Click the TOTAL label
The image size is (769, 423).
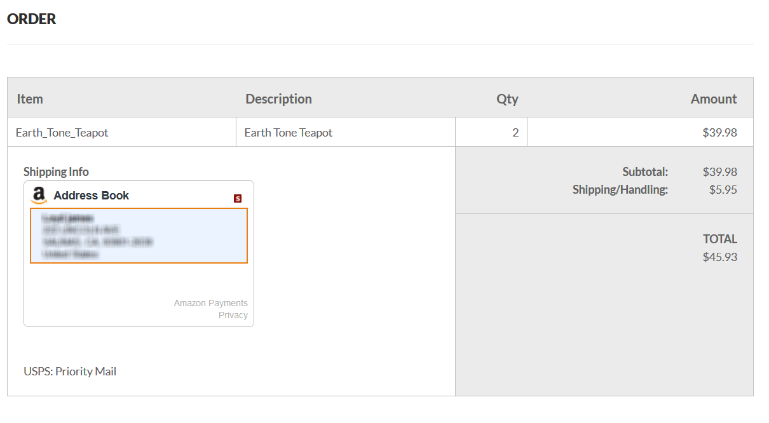coord(720,239)
